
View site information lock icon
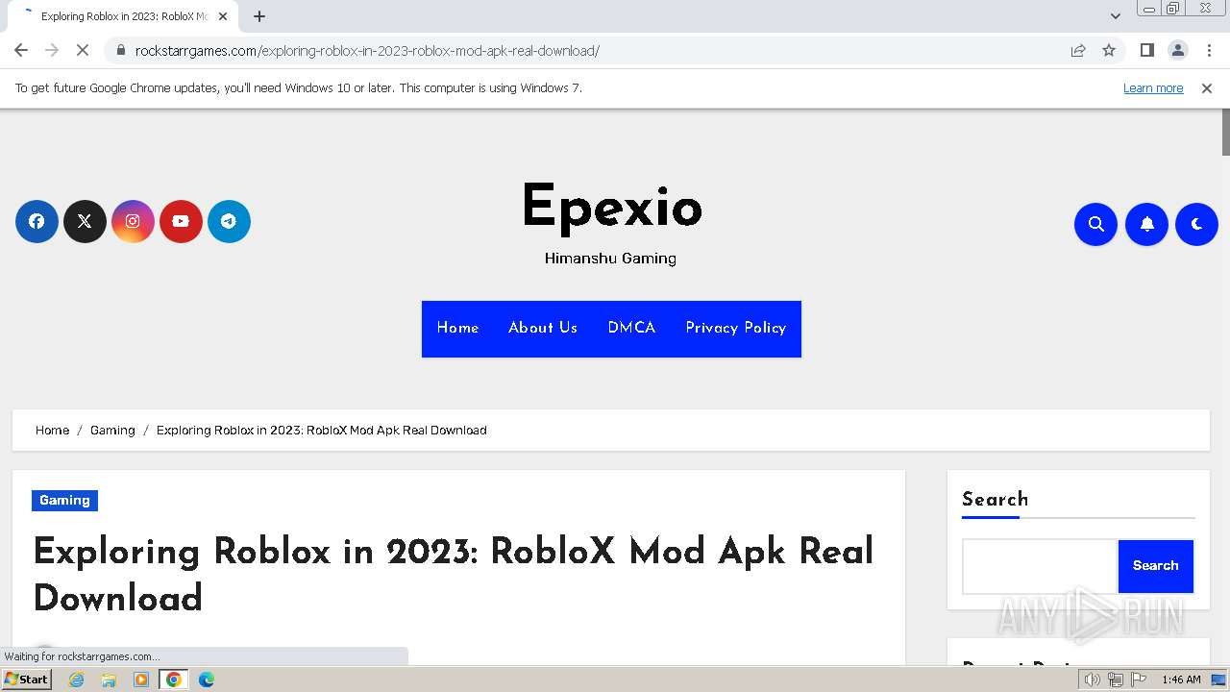tap(120, 50)
